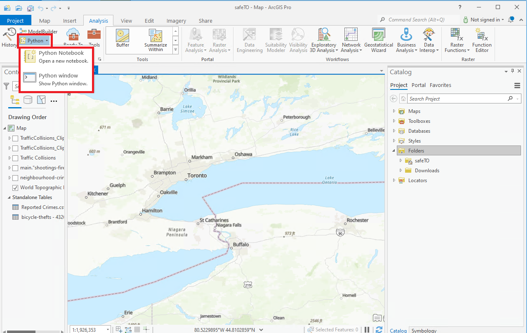Select the Downloads folder in Catalog
Image resolution: width=528 pixels, height=333 pixels.
point(427,171)
